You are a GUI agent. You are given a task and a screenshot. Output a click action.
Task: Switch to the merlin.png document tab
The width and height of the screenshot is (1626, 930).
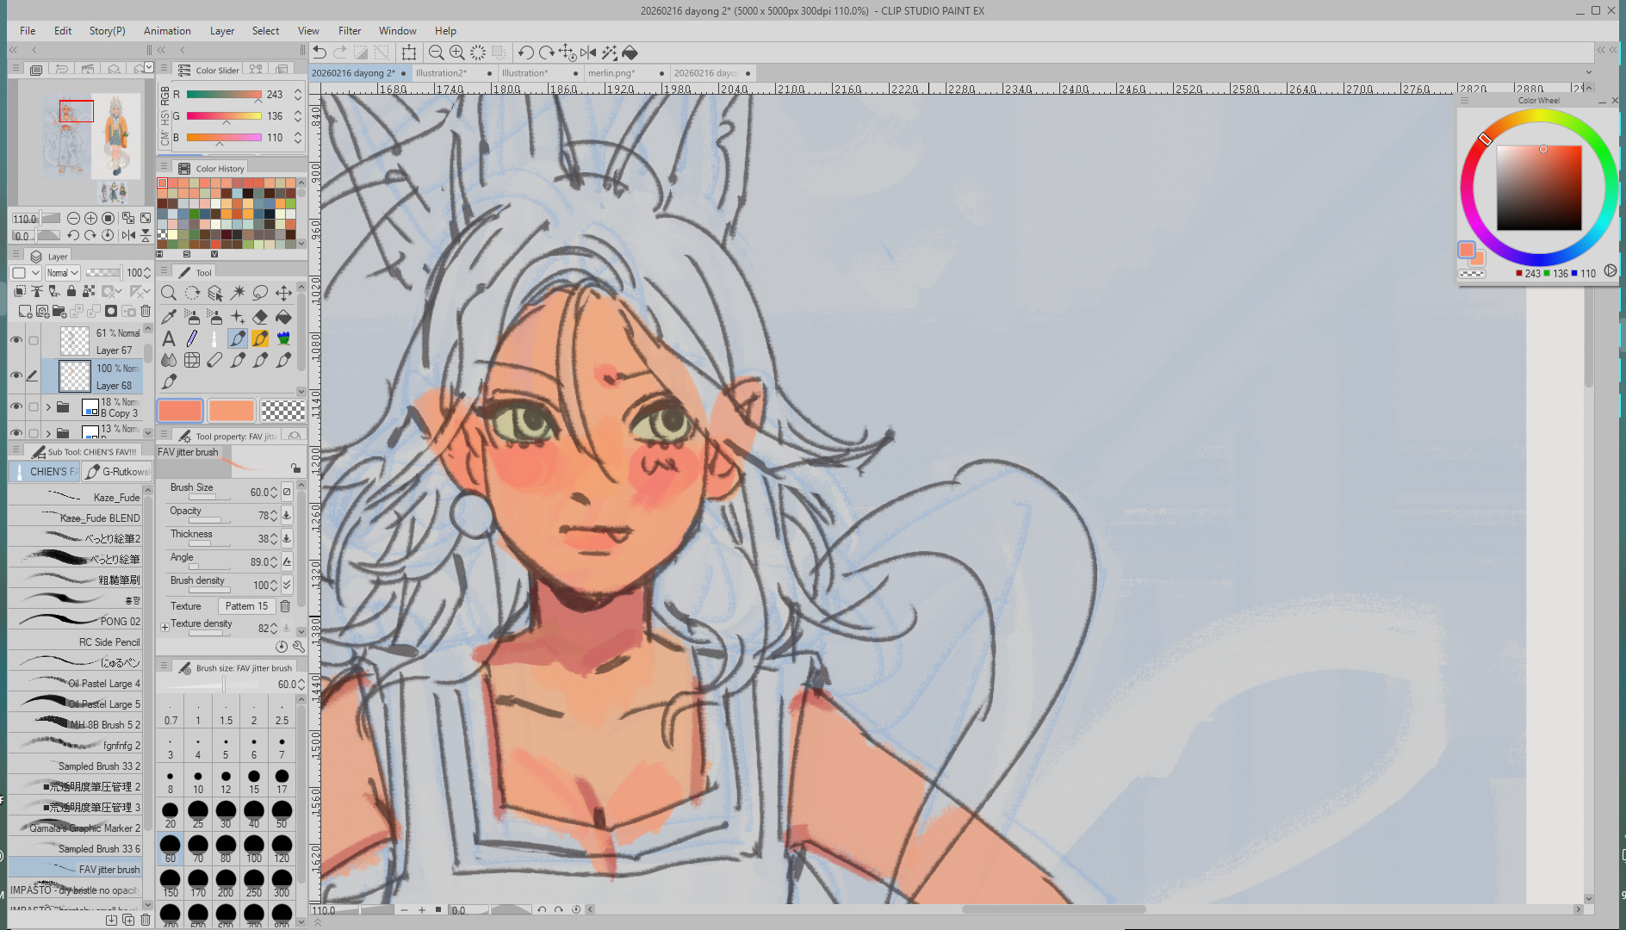tap(611, 73)
